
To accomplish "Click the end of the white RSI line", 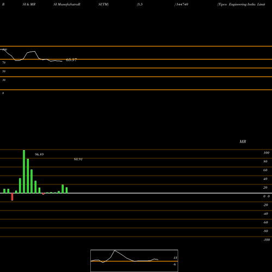I will click(x=62, y=61).
